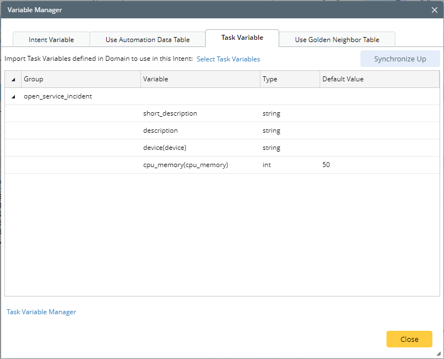The height and width of the screenshot is (359, 444).
Task: Open the Use Automation Data Table tab
Action: coord(147,40)
